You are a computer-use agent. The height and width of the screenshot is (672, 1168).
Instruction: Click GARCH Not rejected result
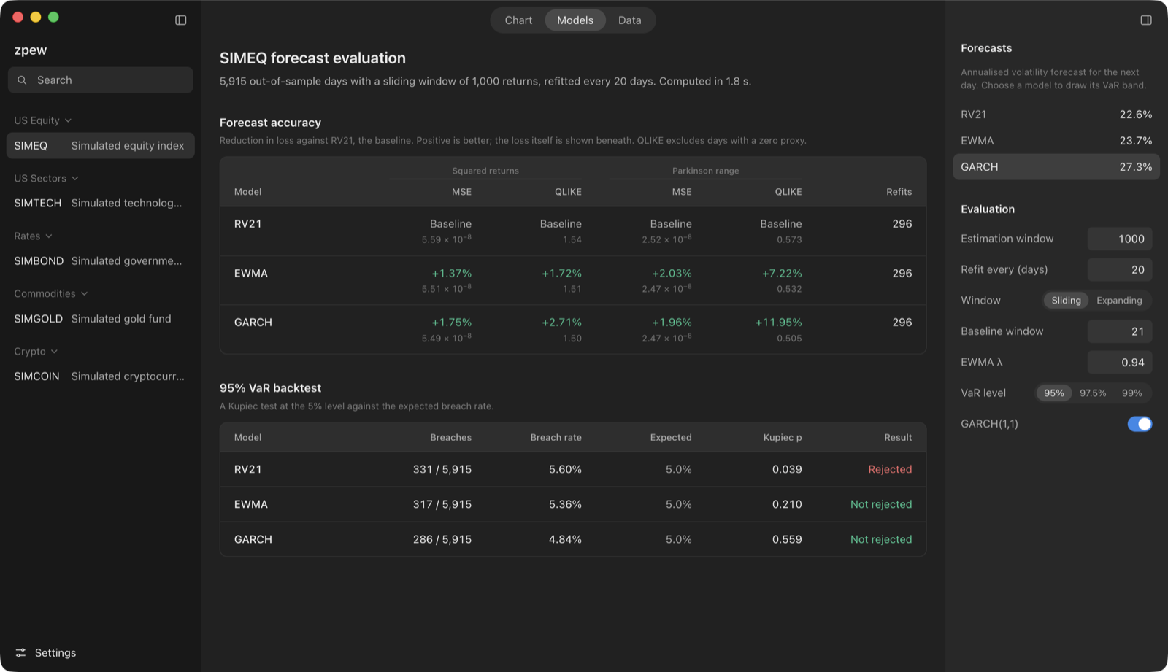point(881,539)
